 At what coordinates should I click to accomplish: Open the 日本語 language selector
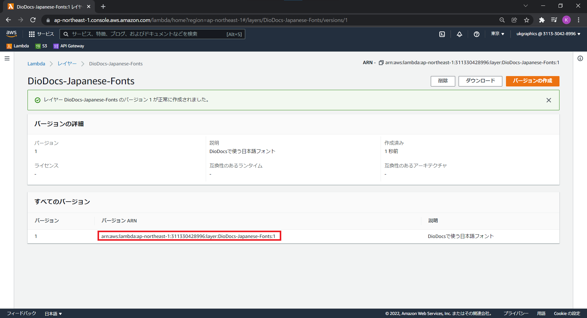pos(54,313)
